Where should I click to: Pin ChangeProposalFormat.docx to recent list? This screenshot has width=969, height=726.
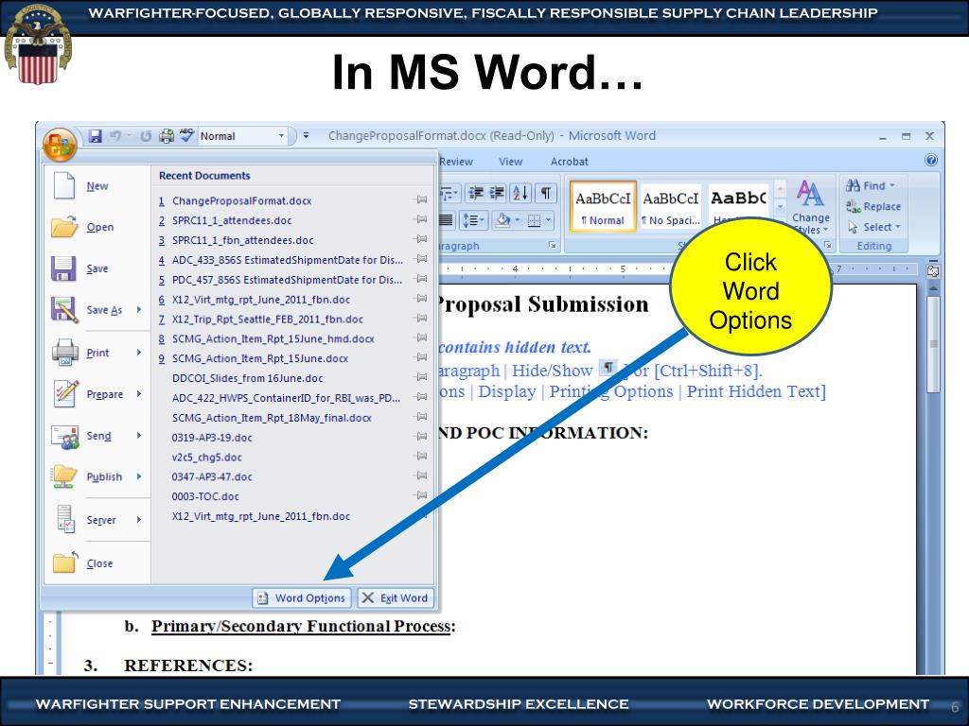421,200
